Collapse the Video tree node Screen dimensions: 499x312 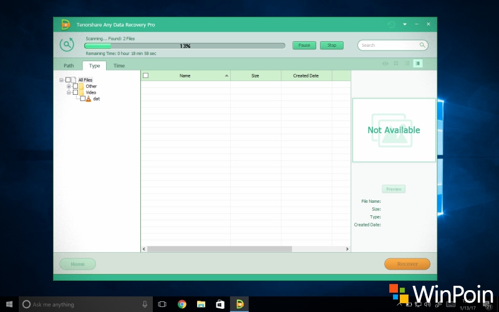[69, 92]
